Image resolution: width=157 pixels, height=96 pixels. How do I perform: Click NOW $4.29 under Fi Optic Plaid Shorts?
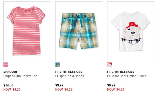pos(64,90)
